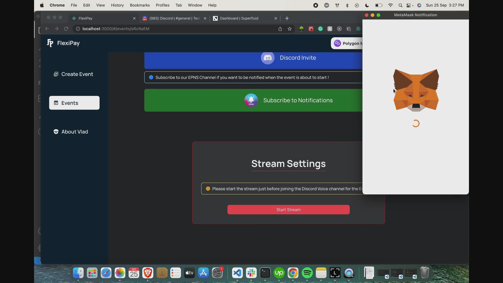503x283 pixels.
Task: Open the Chrome menu in menu bar
Action: coord(57,5)
